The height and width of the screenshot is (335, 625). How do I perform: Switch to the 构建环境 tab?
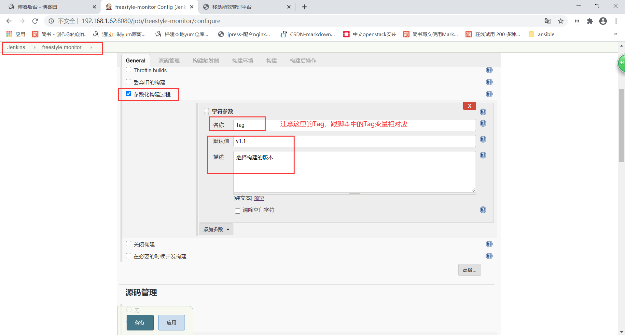point(243,60)
